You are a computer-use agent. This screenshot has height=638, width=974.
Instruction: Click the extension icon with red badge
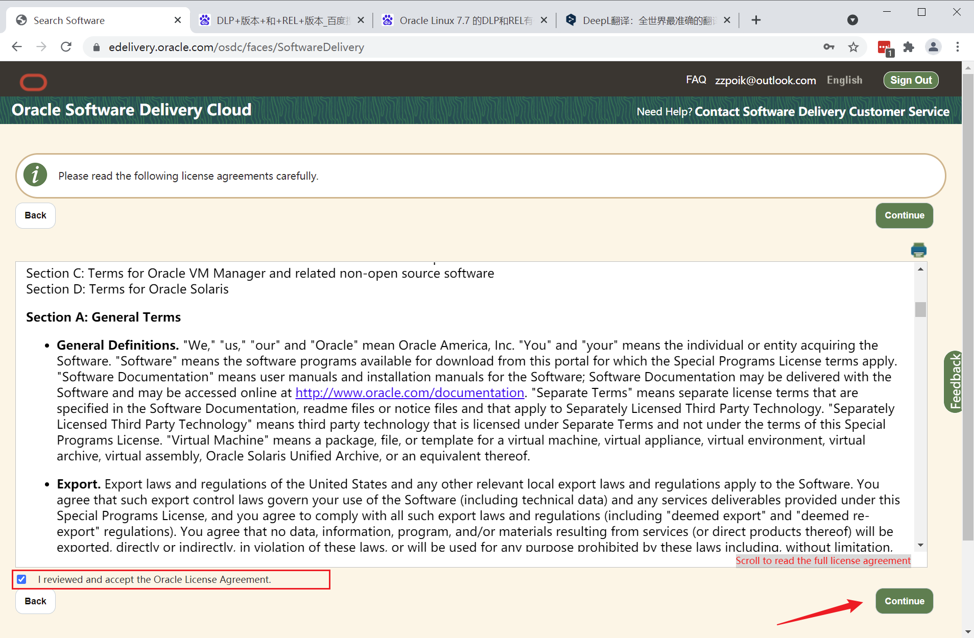(x=884, y=47)
